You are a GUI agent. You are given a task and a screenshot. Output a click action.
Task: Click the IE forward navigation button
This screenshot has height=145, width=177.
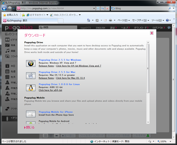(10, 8)
